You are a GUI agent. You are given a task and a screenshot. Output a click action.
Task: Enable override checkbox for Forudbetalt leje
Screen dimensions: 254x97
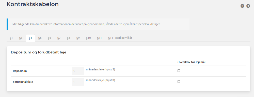tap(179, 82)
